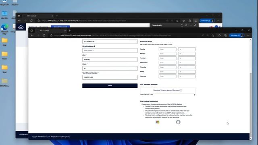Go back in the front browser window
Screen dimensions: 258x145
pos(32,35)
